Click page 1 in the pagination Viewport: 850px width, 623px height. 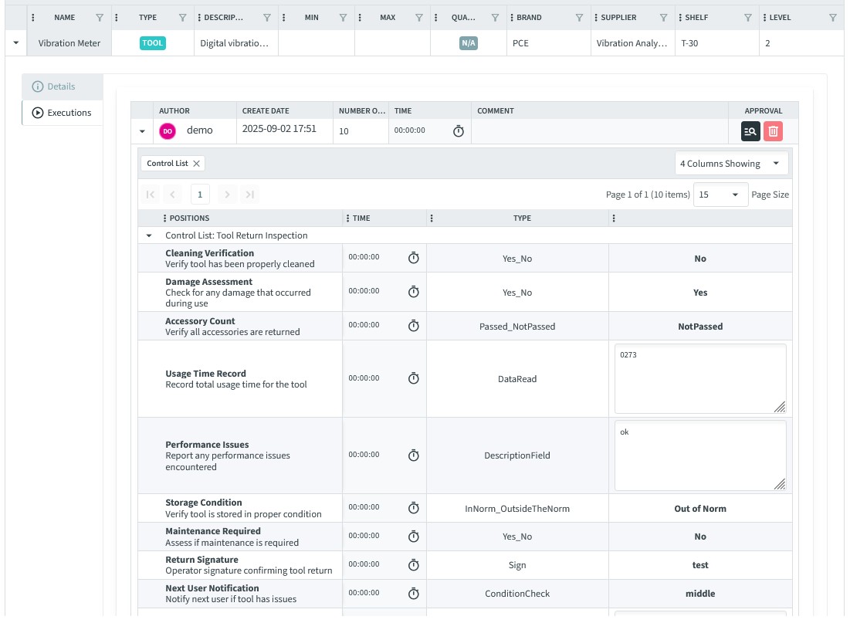coord(200,195)
